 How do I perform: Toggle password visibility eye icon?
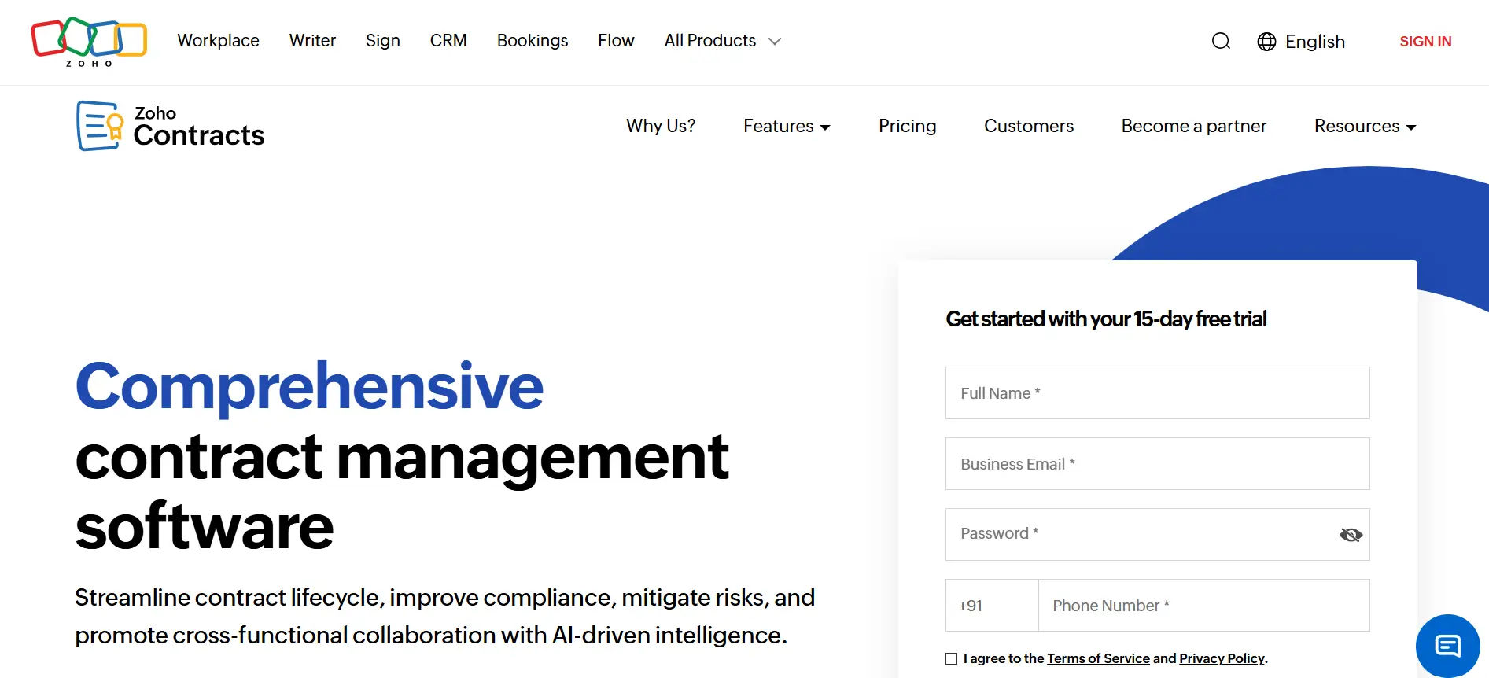(1351, 535)
